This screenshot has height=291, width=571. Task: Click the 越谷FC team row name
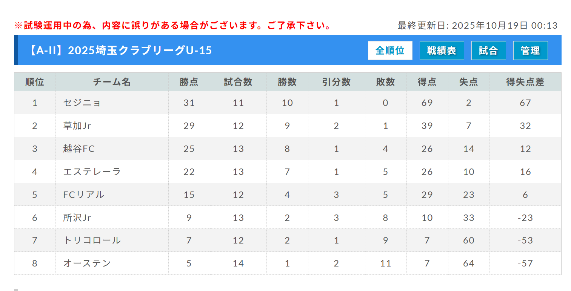[79, 149]
